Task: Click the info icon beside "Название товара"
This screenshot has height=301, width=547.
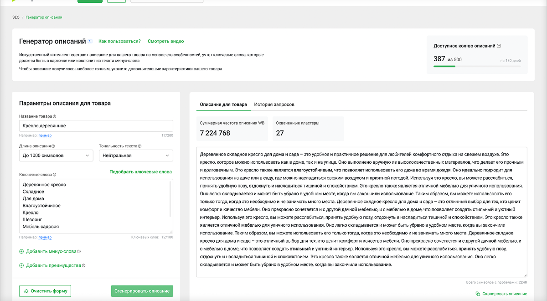Action: [x=55, y=116]
